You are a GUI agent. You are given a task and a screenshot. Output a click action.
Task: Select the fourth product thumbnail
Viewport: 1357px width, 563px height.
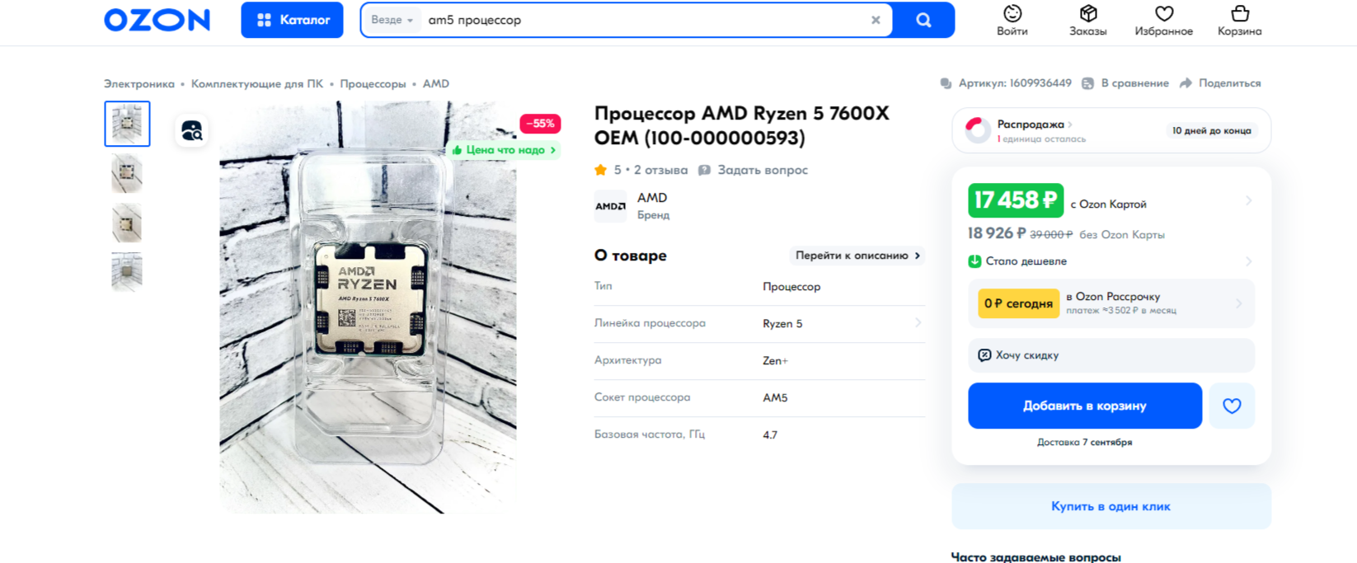[127, 272]
